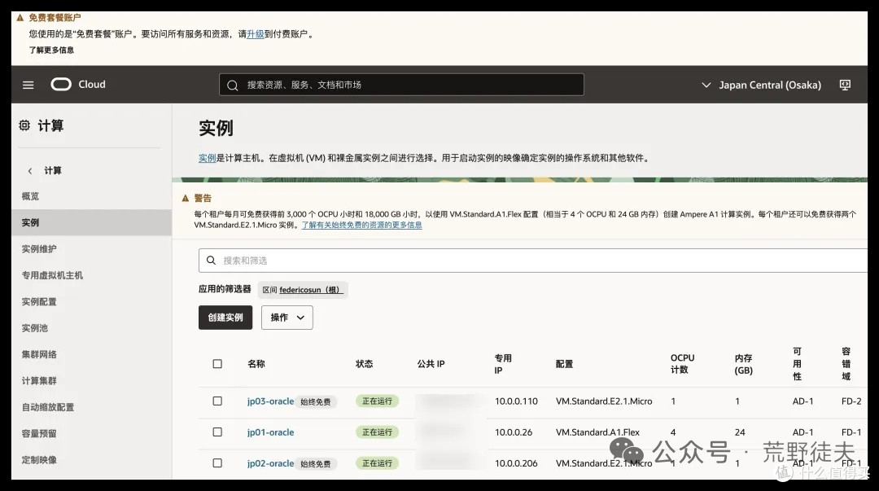Click the 配置 column header
Image resolution: width=879 pixels, height=491 pixels.
pos(565,364)
